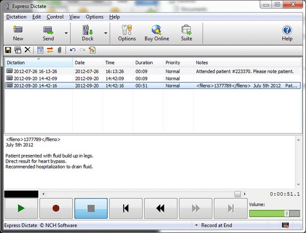Go to start of the dictation
Viewport: 306px width, 233px height.
coord(125,208)
